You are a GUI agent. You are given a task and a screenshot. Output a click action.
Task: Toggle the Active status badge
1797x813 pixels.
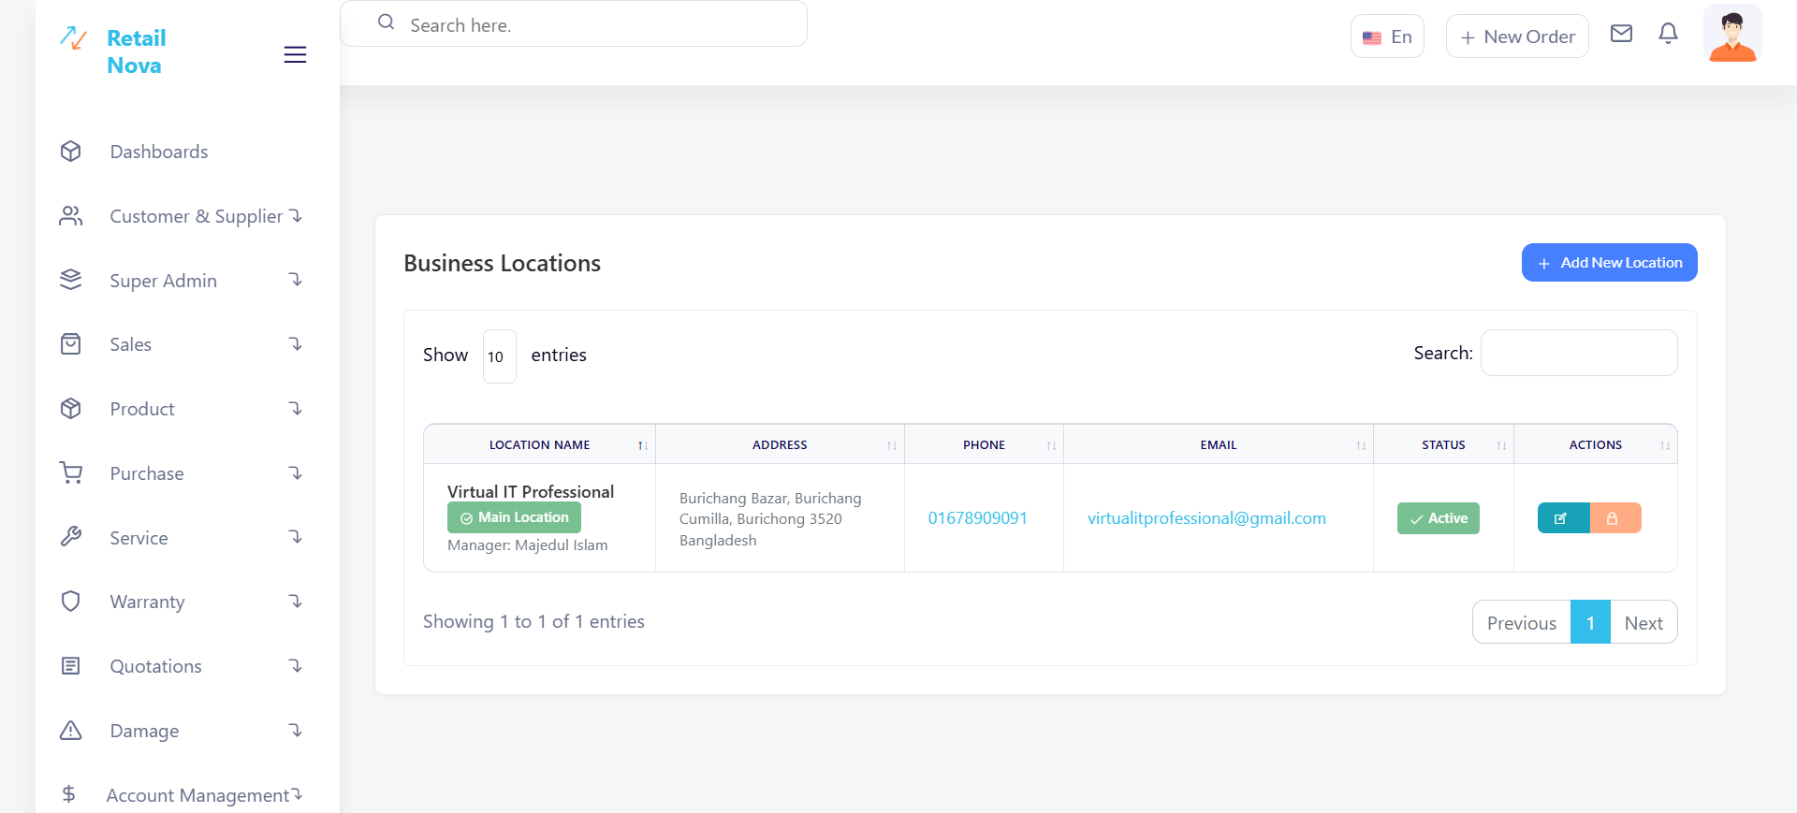click(x=1438, y=518)
